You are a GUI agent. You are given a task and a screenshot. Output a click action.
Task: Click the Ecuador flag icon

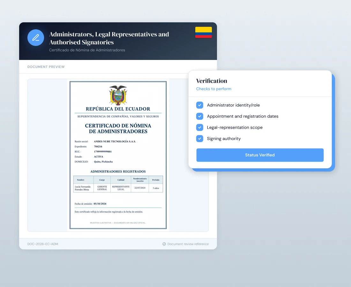pos(204,33)
